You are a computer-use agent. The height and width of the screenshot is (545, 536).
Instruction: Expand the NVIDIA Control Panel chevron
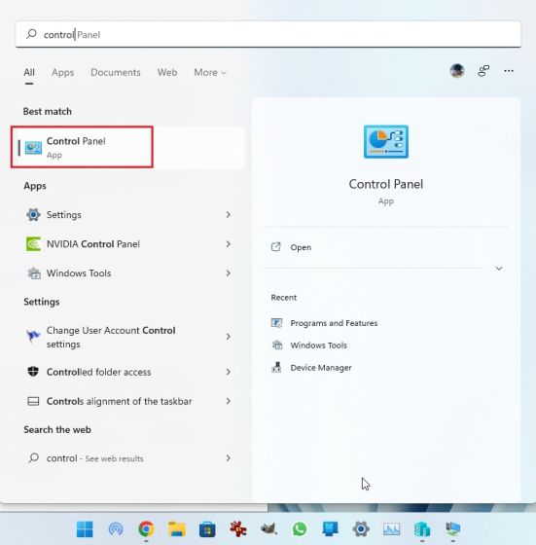(228, 244)
